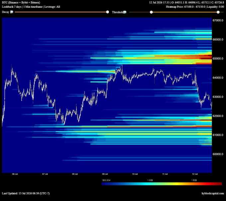Click the 62000.0 price axis label
Viewport: 226px width, 201px height.
point(218,116)
